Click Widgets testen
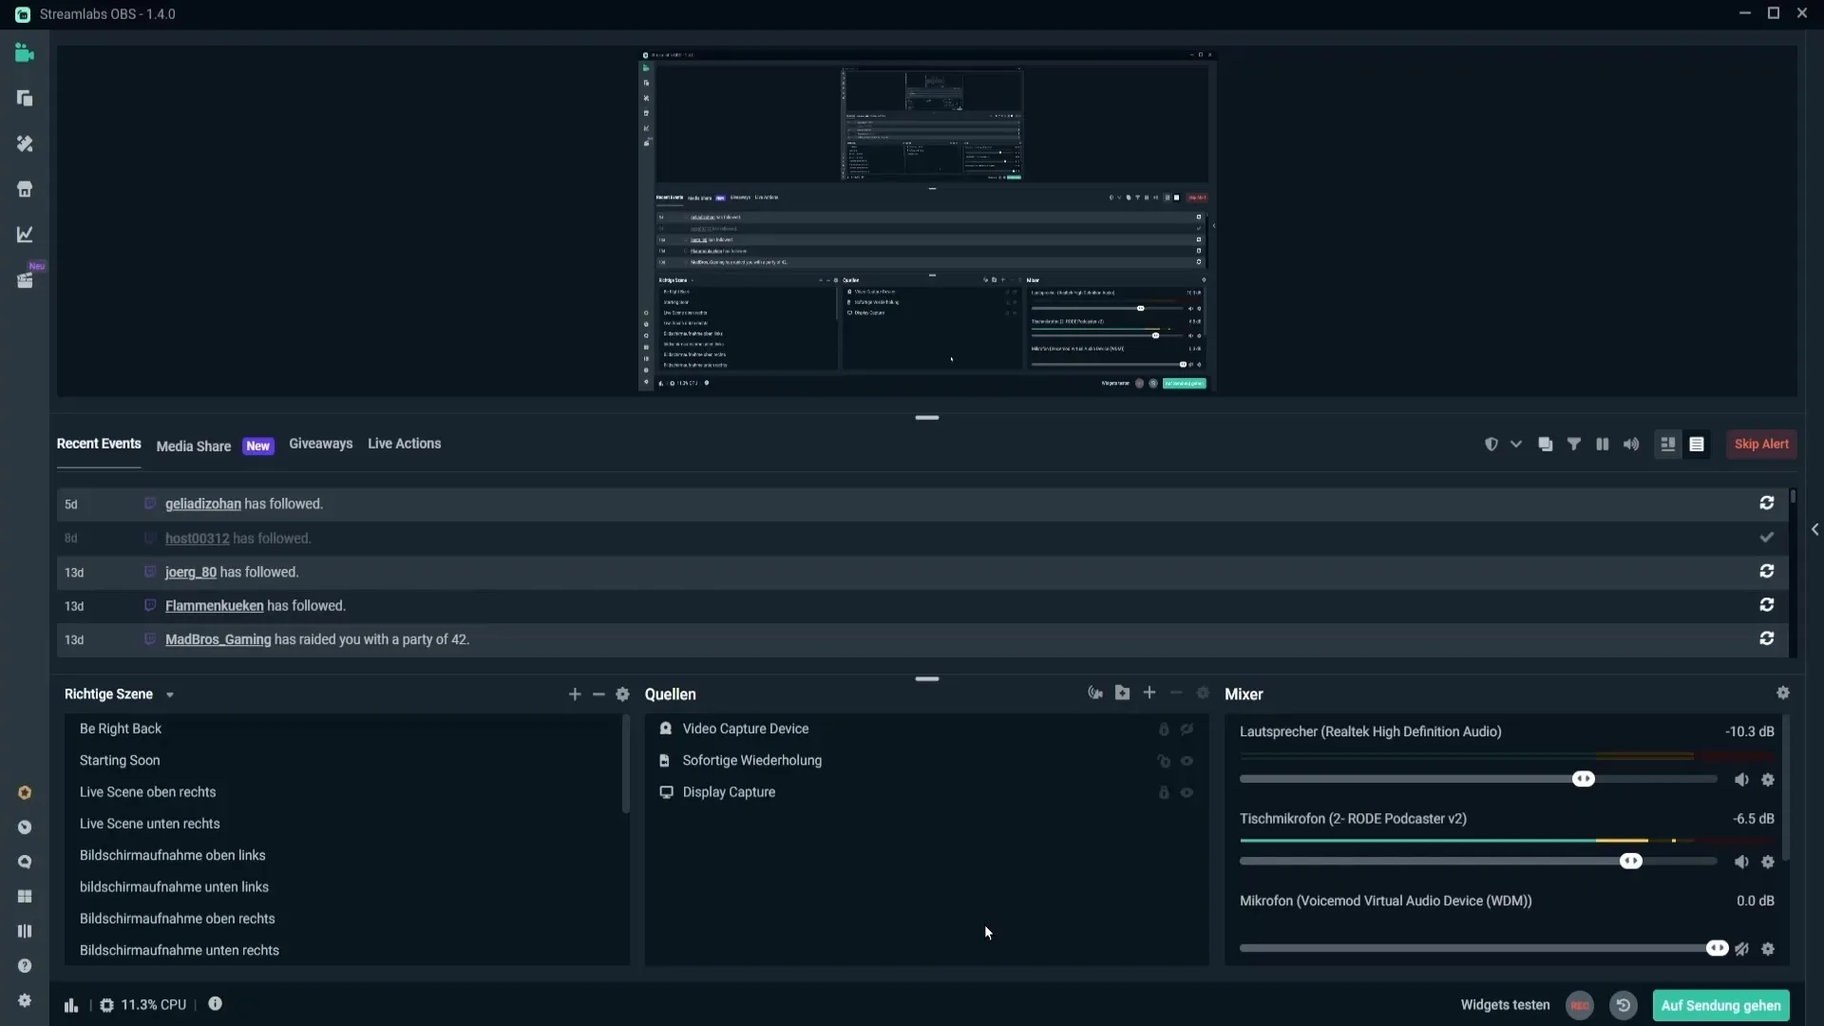 pos(1505,1005)
